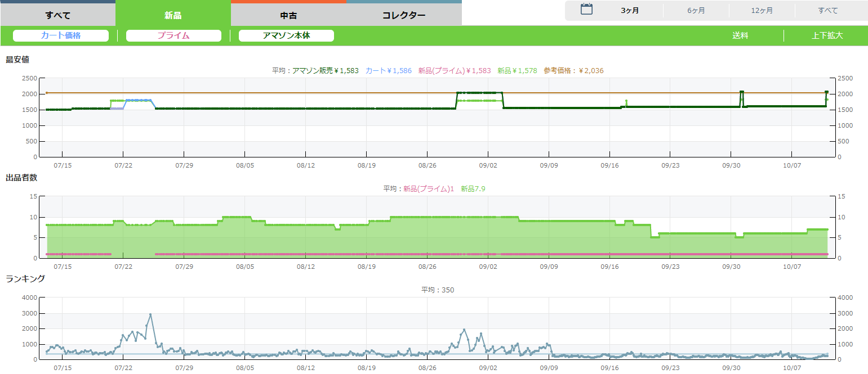Click the price spike around 09/30
868x374 pixels.
(x=742, y=92)
